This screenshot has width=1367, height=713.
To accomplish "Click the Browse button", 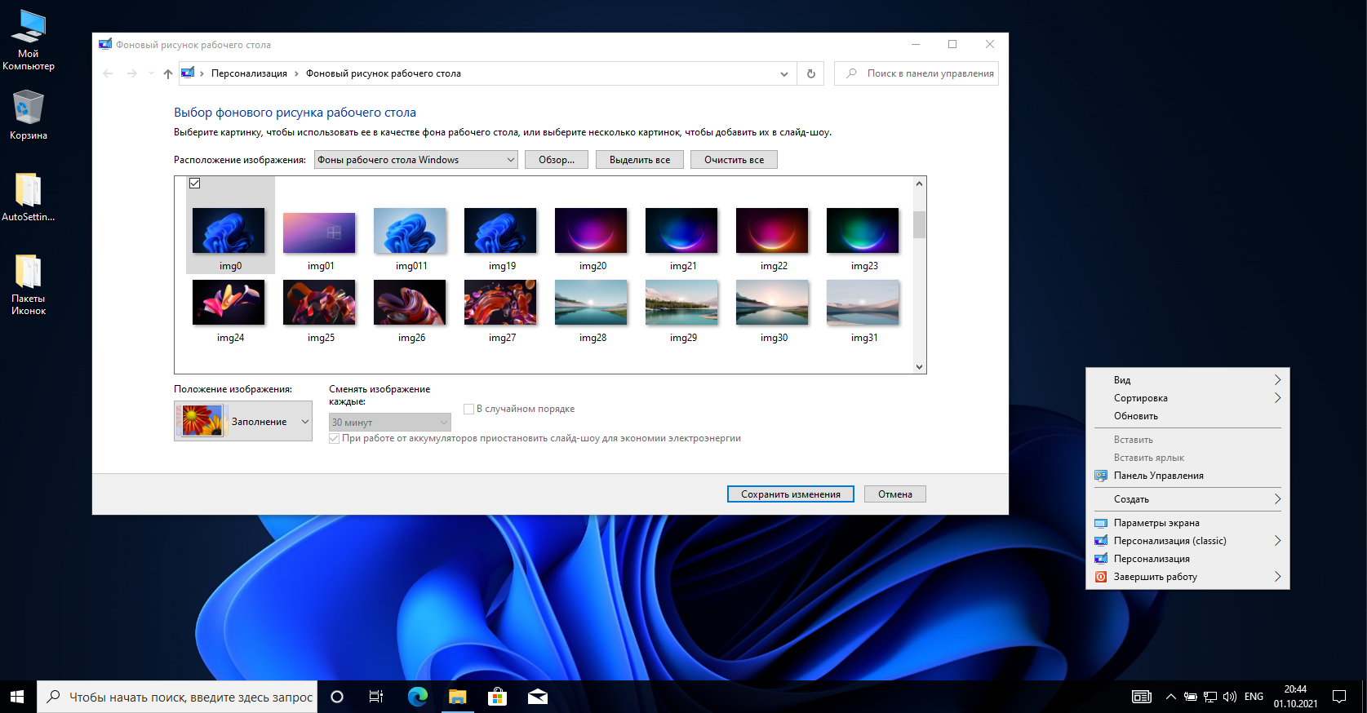I will pyautogui.click(x=557, y=160).
